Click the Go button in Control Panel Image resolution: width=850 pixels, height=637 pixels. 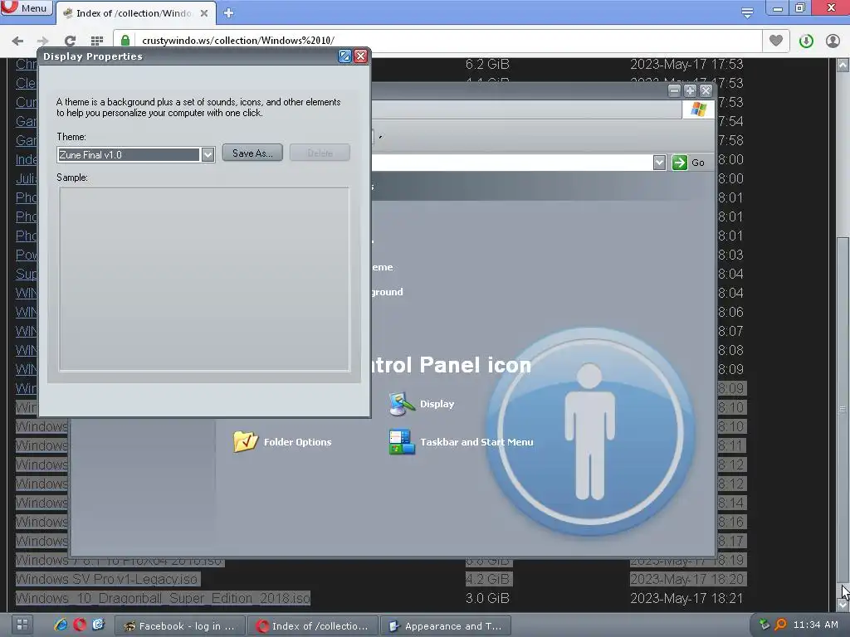pyautogui.click(x=688, y=163)
